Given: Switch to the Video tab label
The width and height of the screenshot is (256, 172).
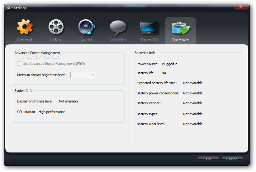Looking at the screenshot, I should [x=55, y=40].
